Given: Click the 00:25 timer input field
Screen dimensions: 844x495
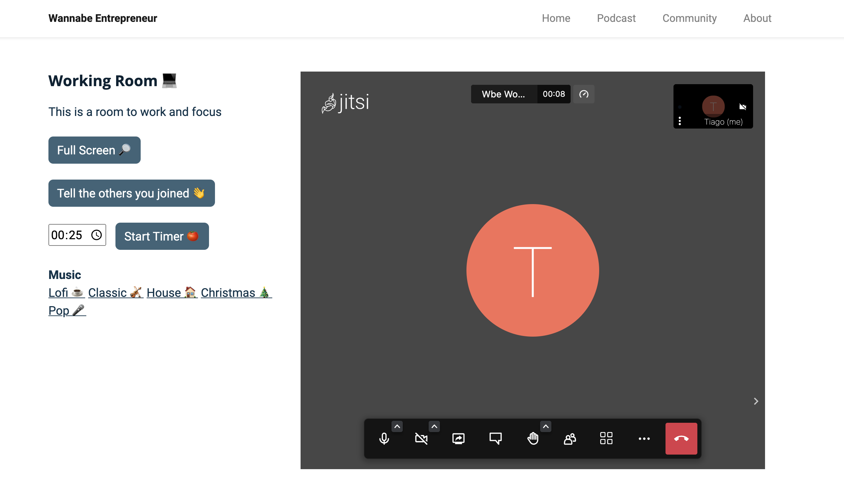Looking at the screenshot, I should click(x=67, y=235).
